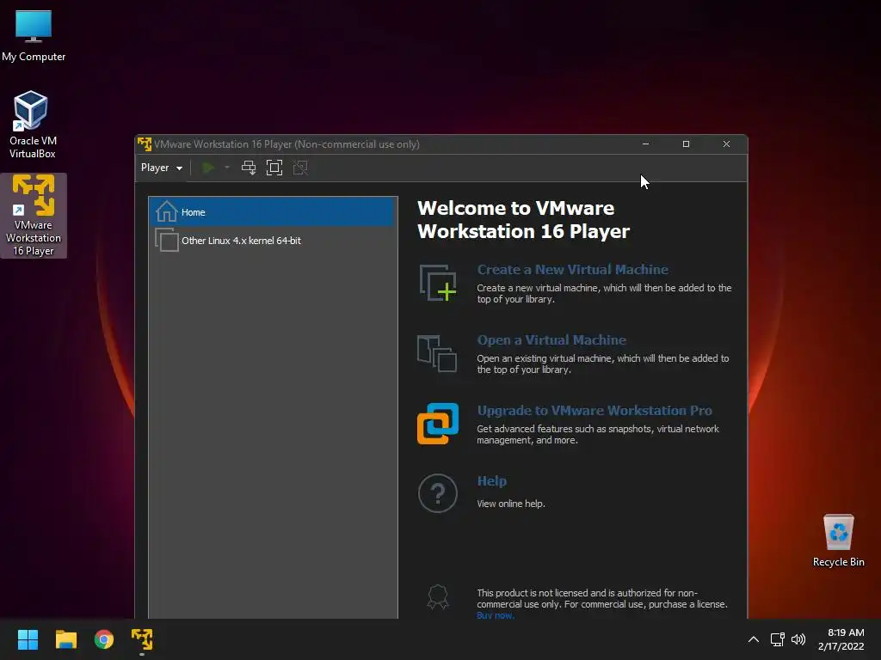This screenshot has height=660, width=881.
Task: Click the Home house icon in the library
Action: click(166, 211)
